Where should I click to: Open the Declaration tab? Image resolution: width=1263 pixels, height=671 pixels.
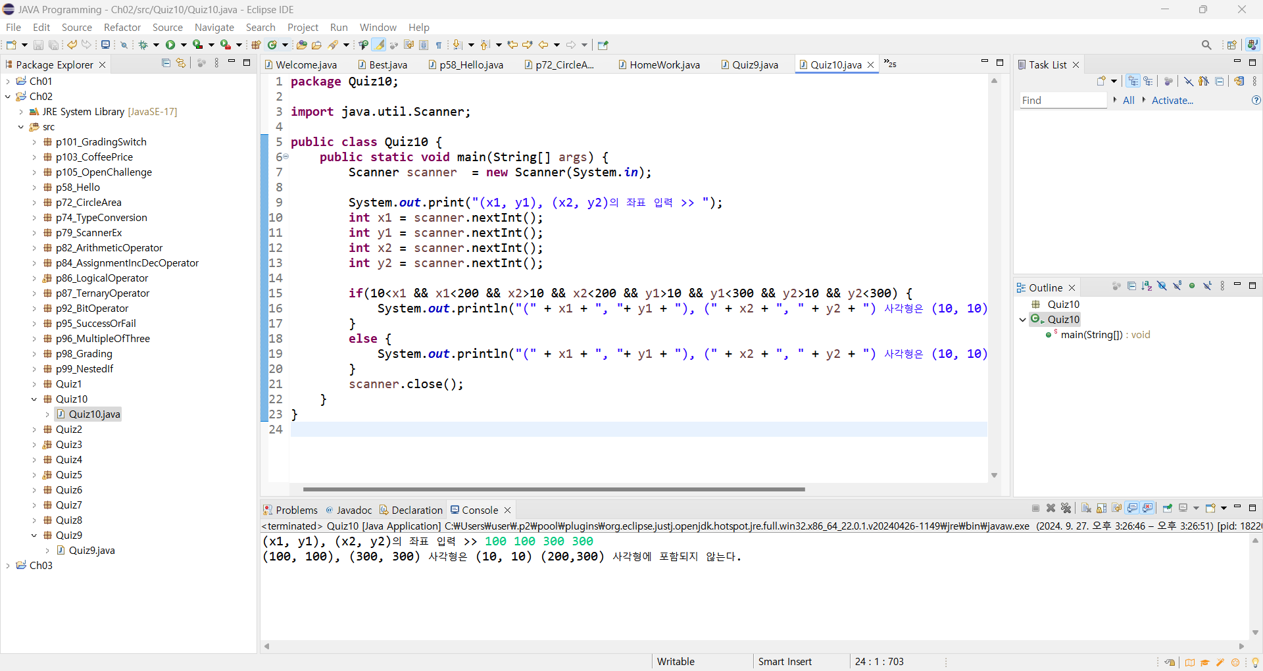point(411,510)
